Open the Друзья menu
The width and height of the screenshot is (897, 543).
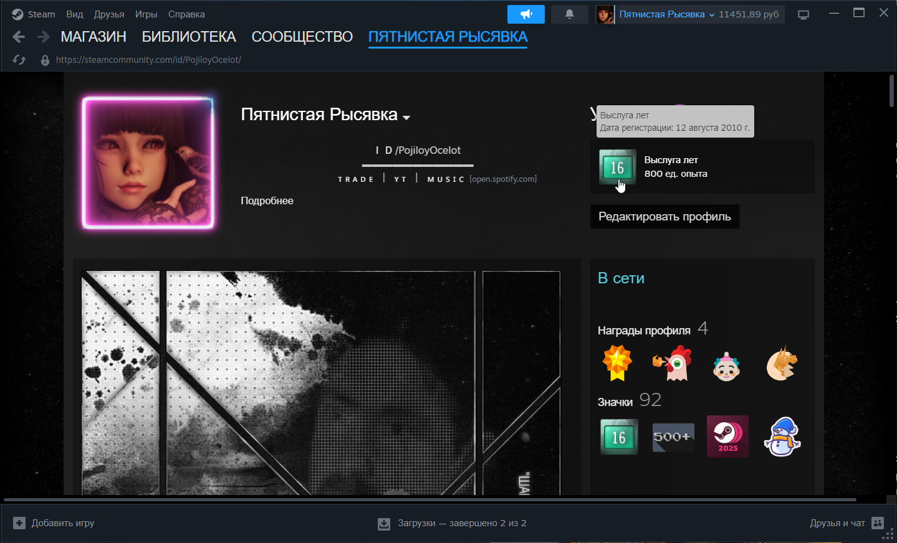(x=109, y=14)
